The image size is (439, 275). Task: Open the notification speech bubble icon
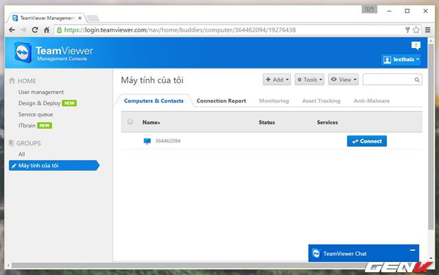(x=415, y=45)
